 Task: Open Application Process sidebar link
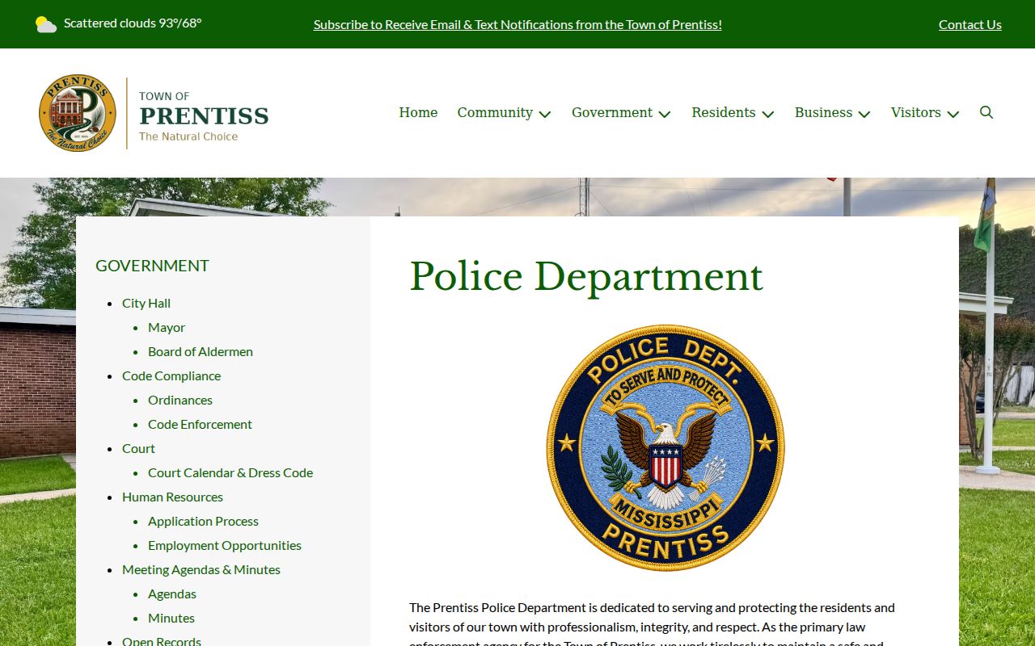coord(203,521)
